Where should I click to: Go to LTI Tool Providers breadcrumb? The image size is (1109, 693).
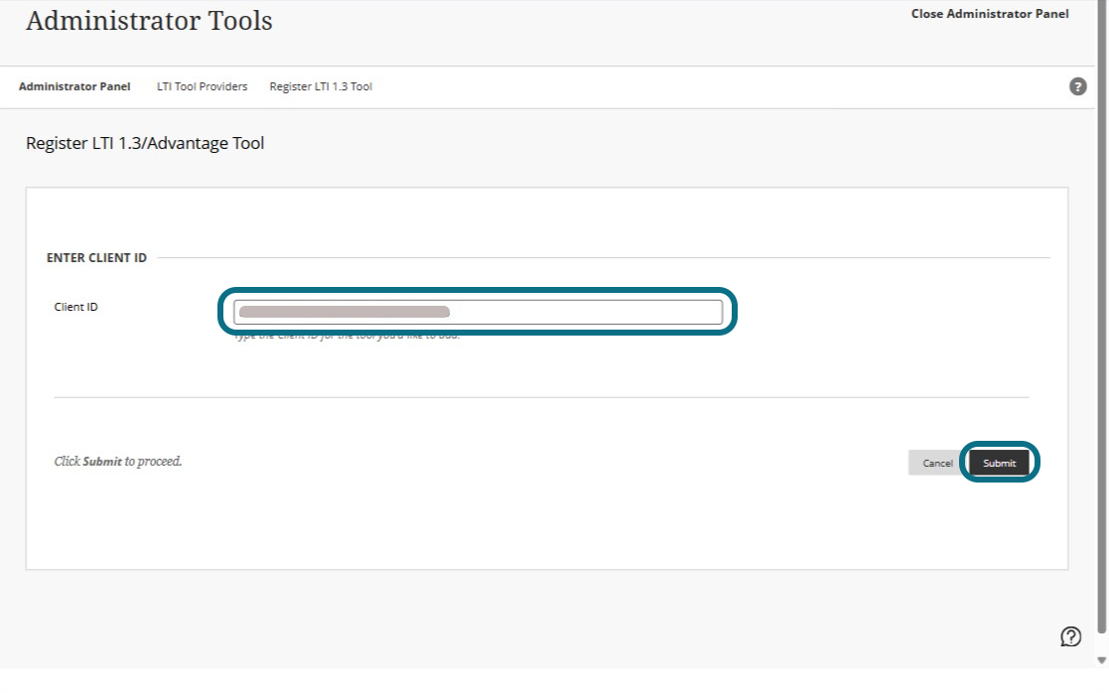click(x=203, y=86)
